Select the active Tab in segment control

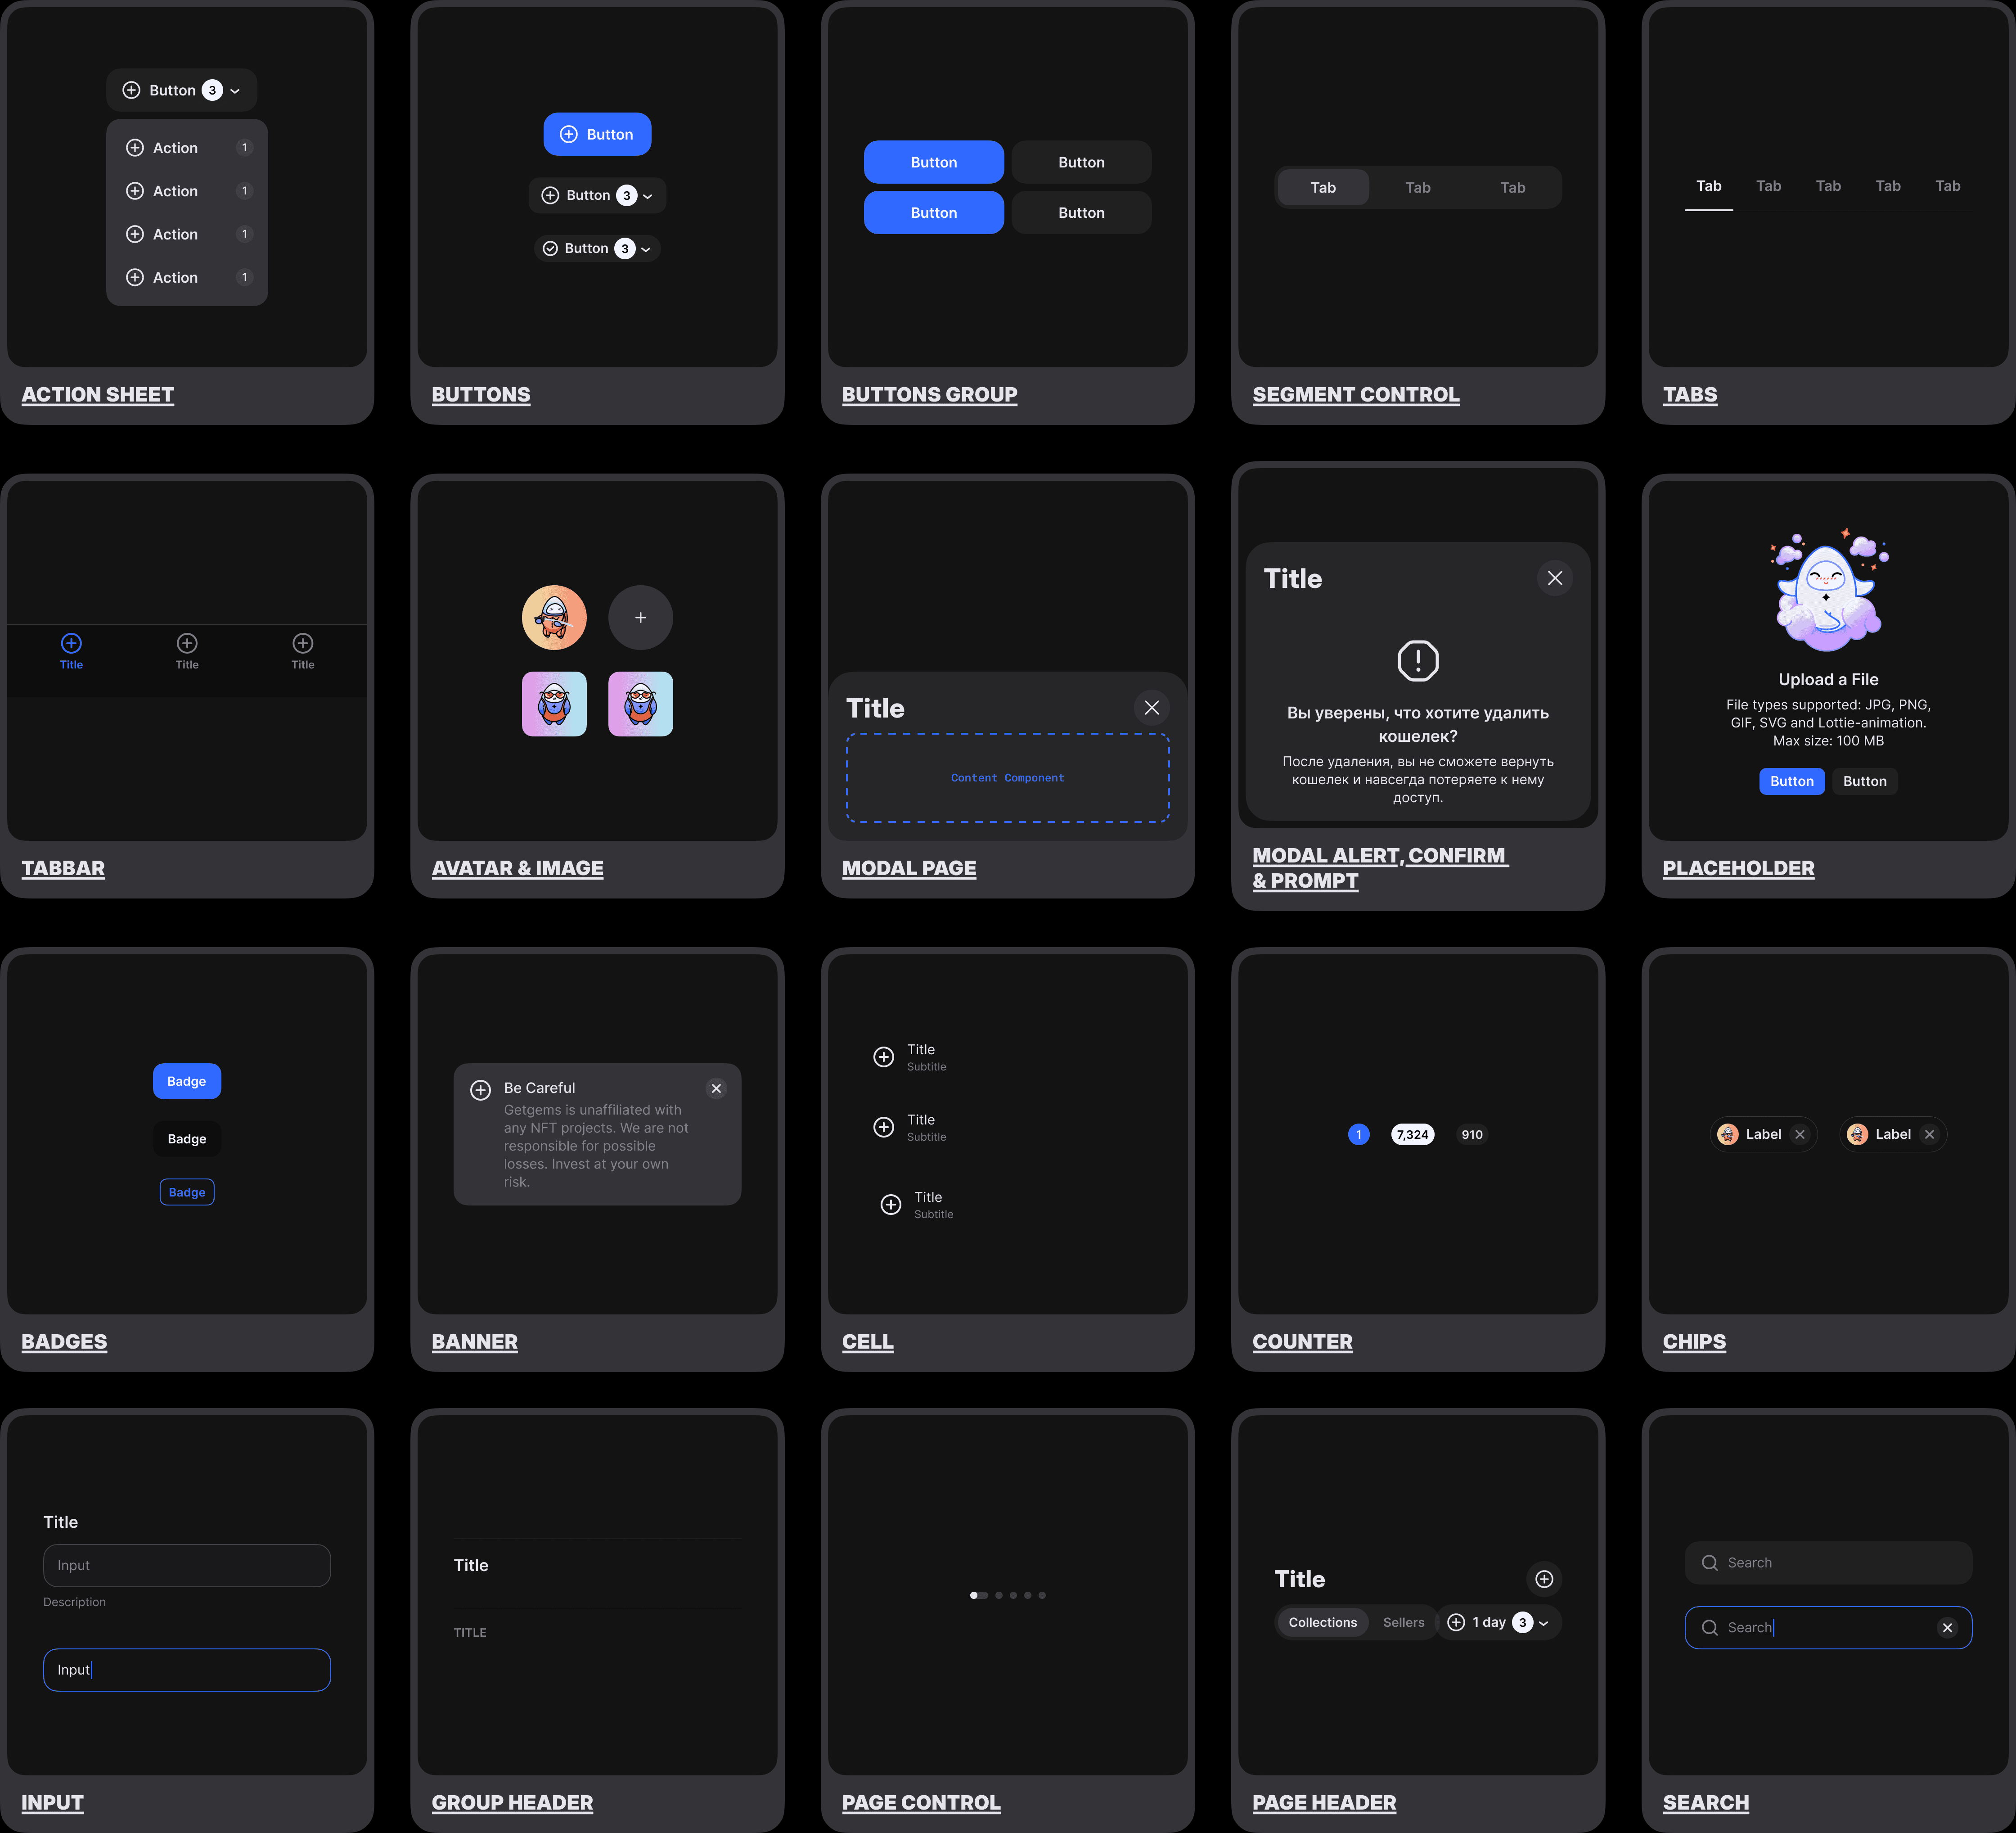tap(1322, 187)
